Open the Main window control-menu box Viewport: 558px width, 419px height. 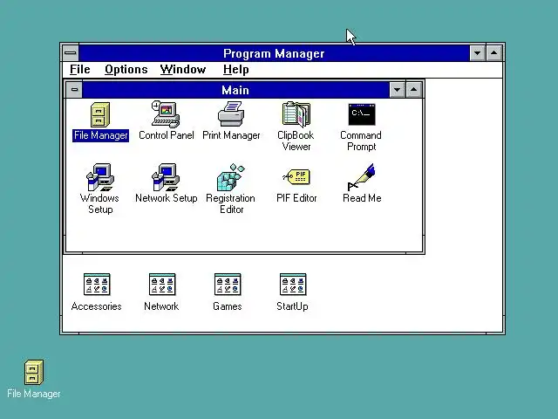coord(74,90)
